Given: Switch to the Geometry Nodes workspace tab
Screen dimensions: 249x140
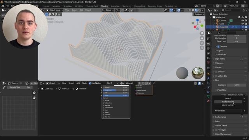Looking at the screenshot, I should point(155,6).
